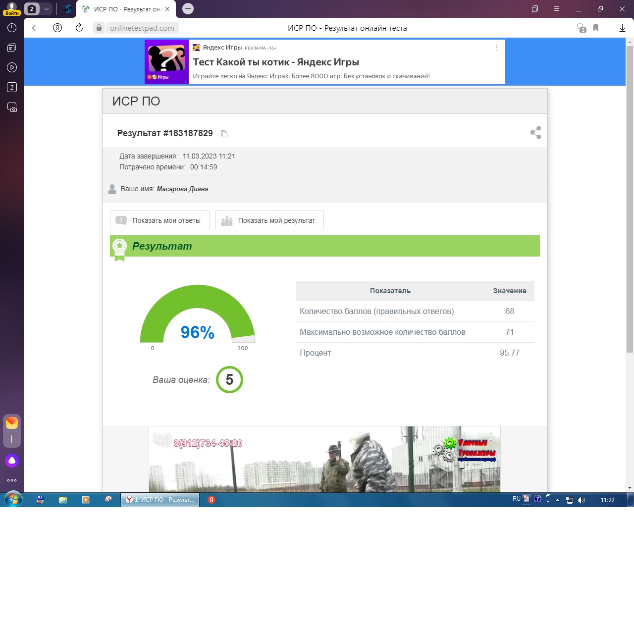Open Yandex home button in toolbar
634x628 pixels.
pos(57,28)
